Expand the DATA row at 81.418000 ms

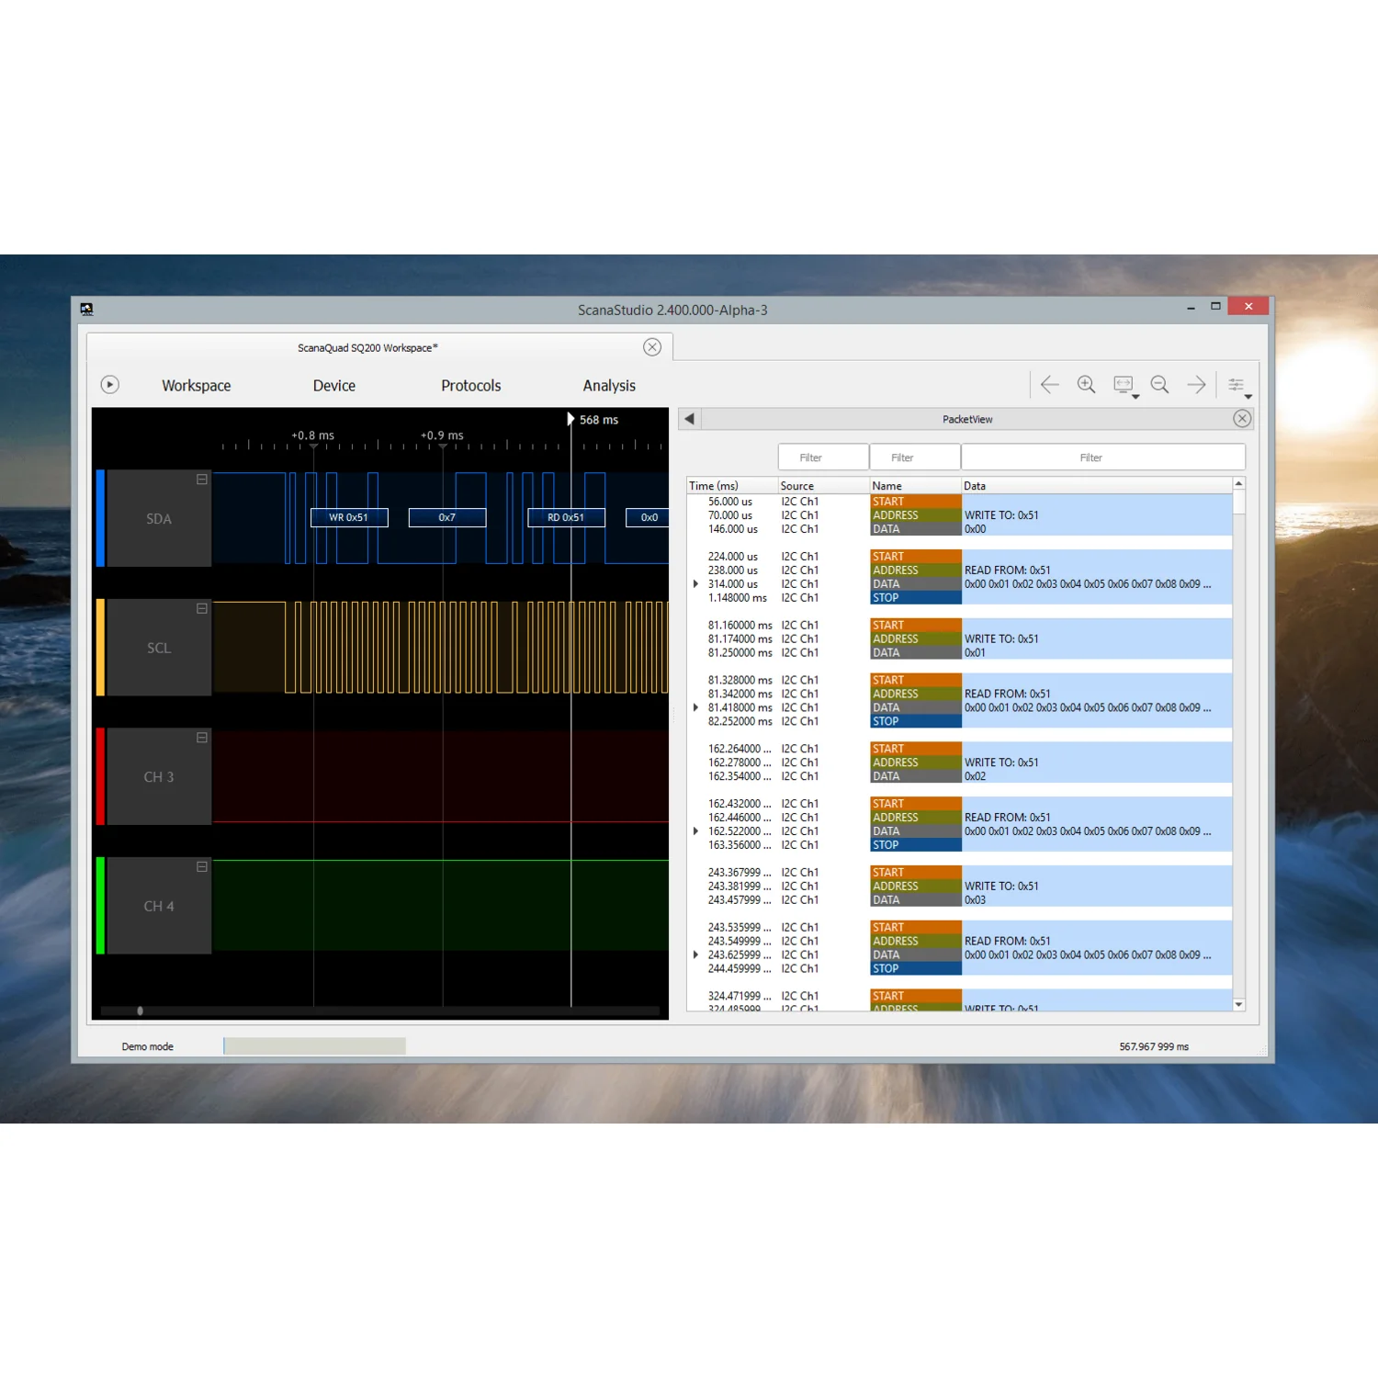pyautogui.click(x=695, y=707)
